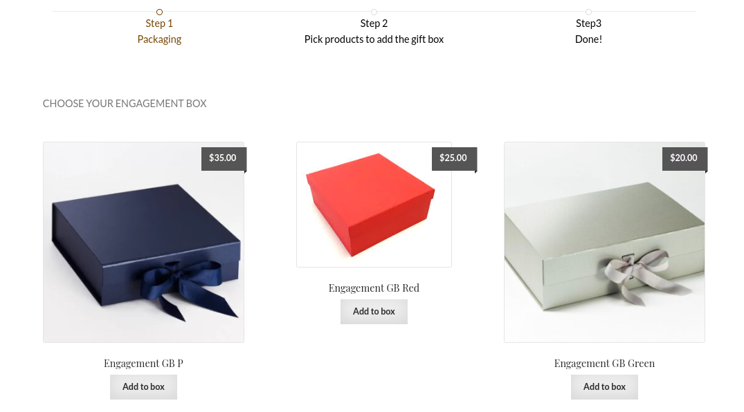744x412 pixels.
Task: Click the Step 2 progress circle
Action: coord(374,12)
